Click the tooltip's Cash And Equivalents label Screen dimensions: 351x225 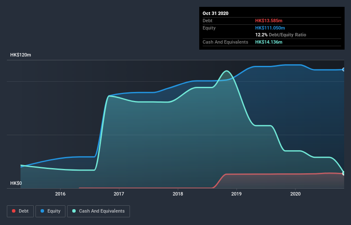(x=225, y=42)
